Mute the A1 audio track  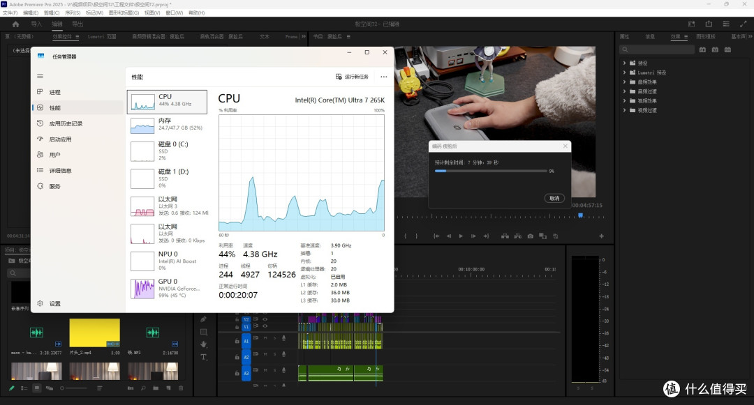point(265,338)
